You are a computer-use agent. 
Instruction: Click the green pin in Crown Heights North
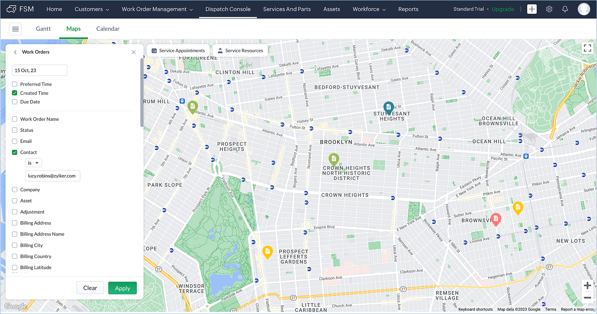point(334,160)
